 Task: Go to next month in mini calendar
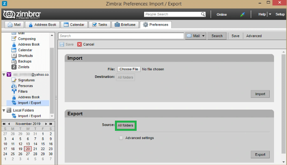(x=46, y=124)
